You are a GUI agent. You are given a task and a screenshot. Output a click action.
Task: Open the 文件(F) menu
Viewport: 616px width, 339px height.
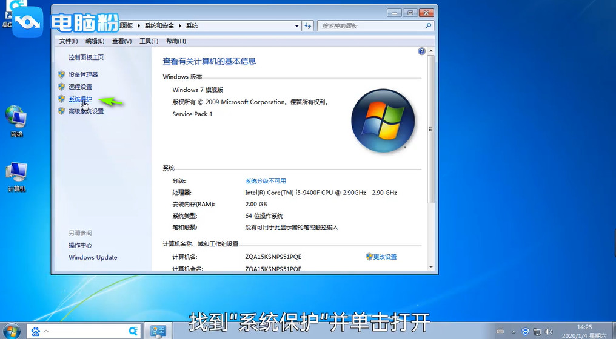[x=69, y=41]
